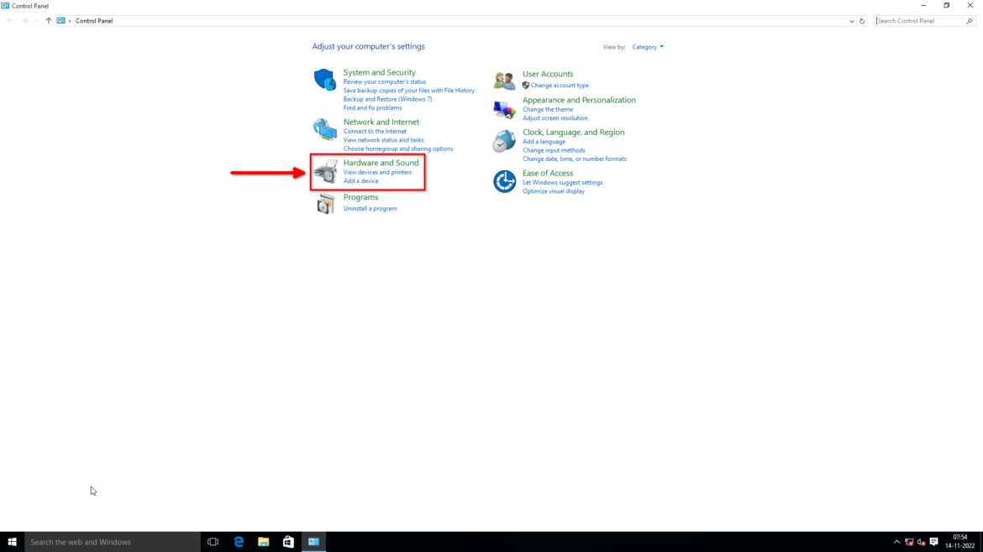Click Change account type link

click(x=560, y=86)
